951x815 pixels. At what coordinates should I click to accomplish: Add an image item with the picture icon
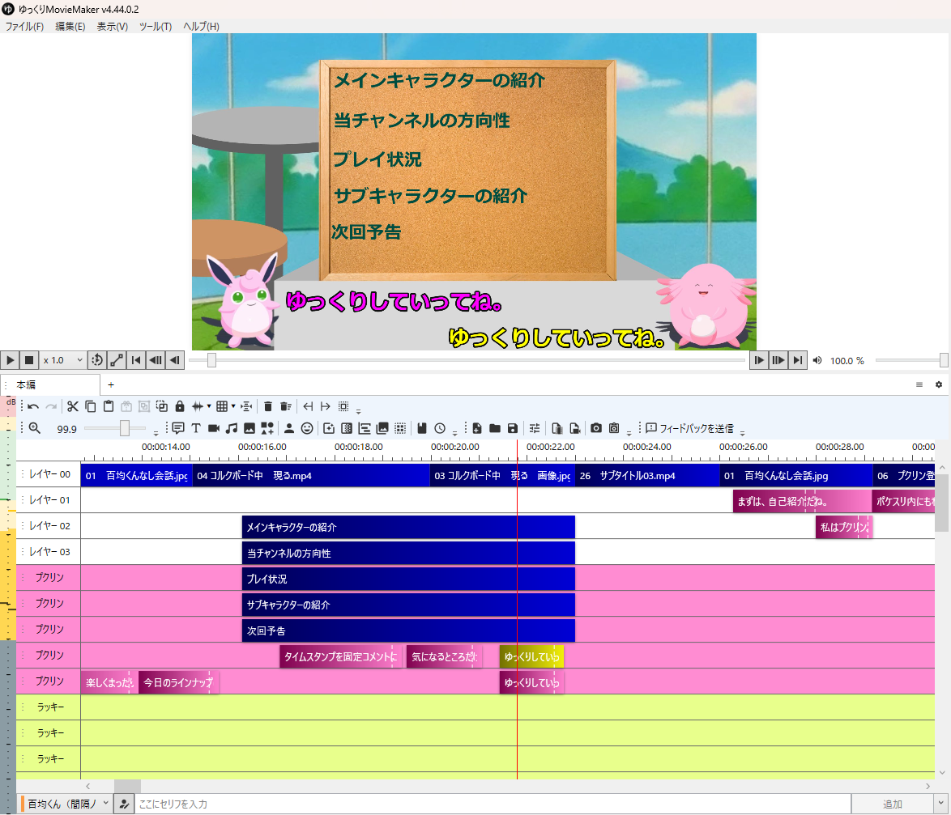[x=249, y=428]
